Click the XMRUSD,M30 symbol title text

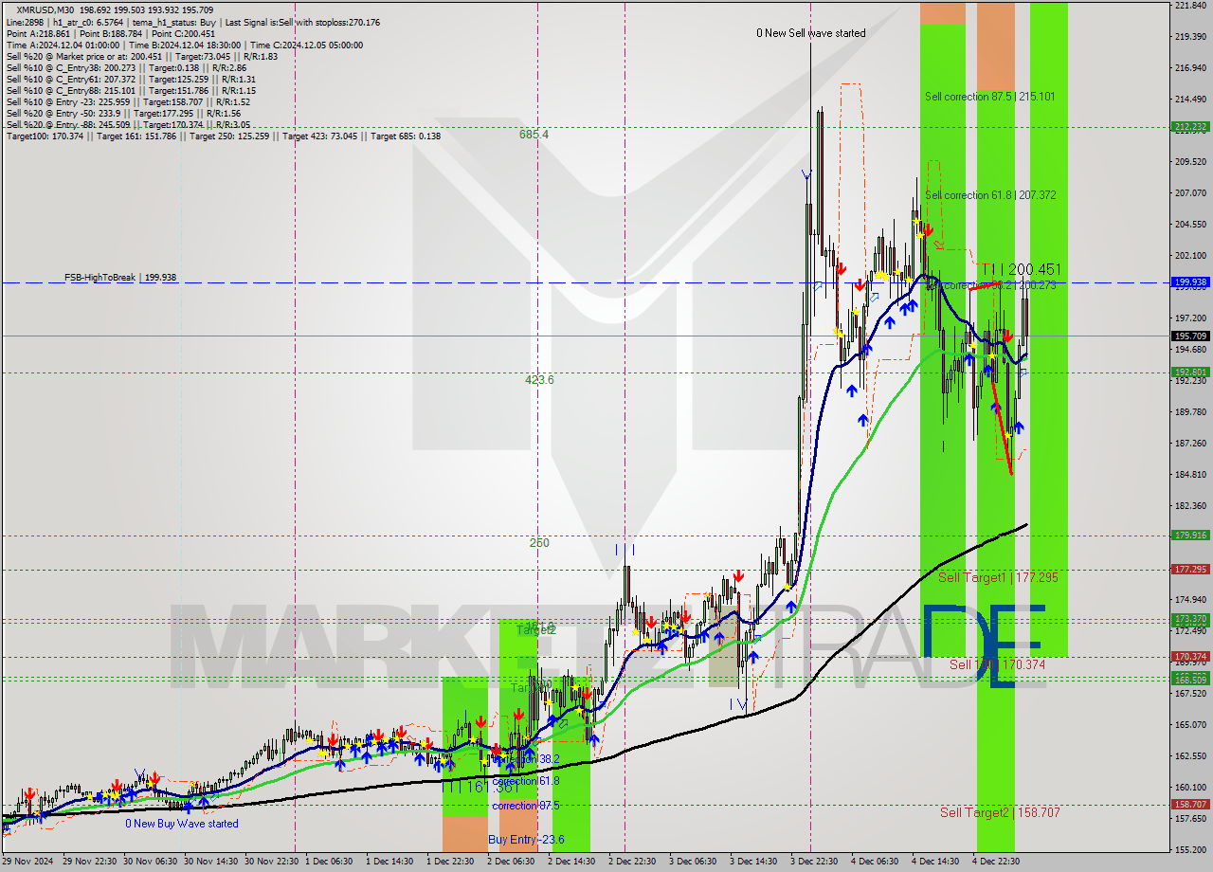tap(45, 10)
